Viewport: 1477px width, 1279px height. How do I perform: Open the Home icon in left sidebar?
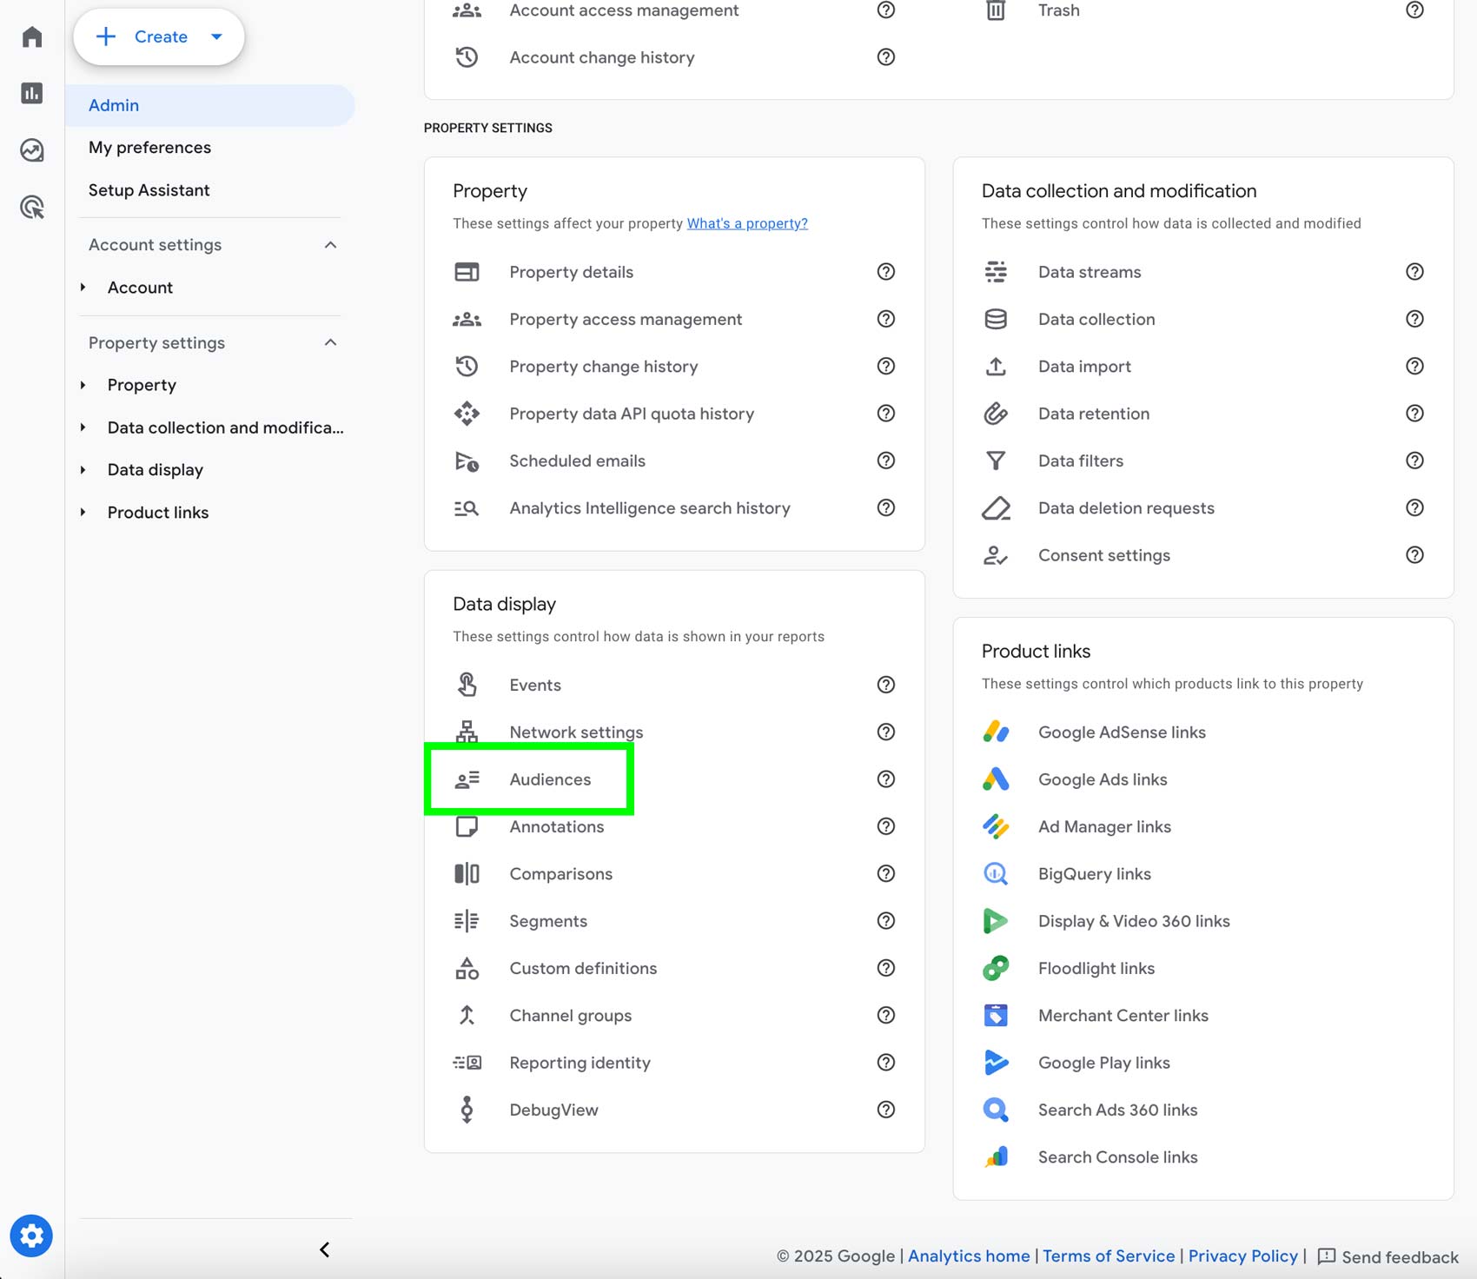click(31, 36)
